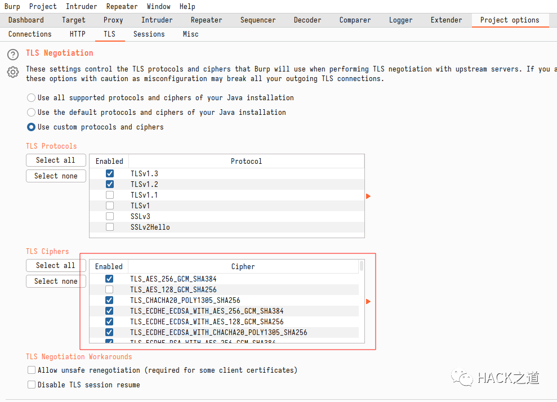Click the Protocol column header
557x402 pixels.
pyautogui.click(x=246, y=161)
